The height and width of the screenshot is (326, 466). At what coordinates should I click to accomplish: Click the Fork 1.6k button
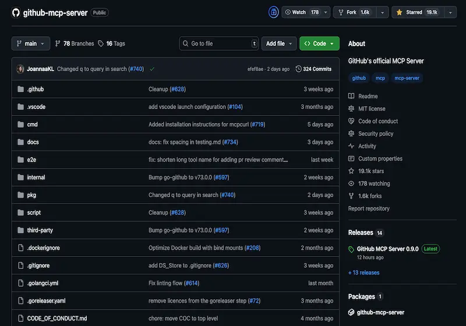point(355,12)
